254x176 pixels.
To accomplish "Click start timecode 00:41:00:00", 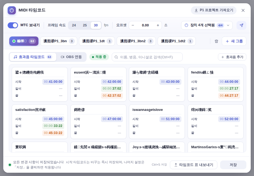I will tap(53, 82).
